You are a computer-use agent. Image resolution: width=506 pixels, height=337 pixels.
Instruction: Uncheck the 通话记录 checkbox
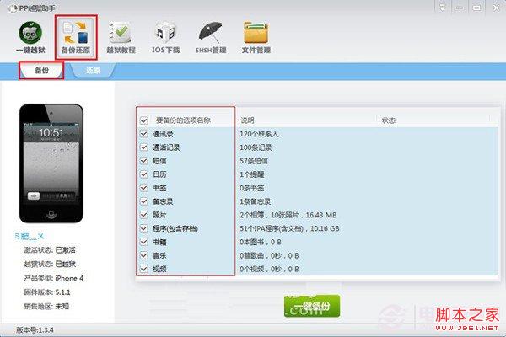tap(144, 147)
